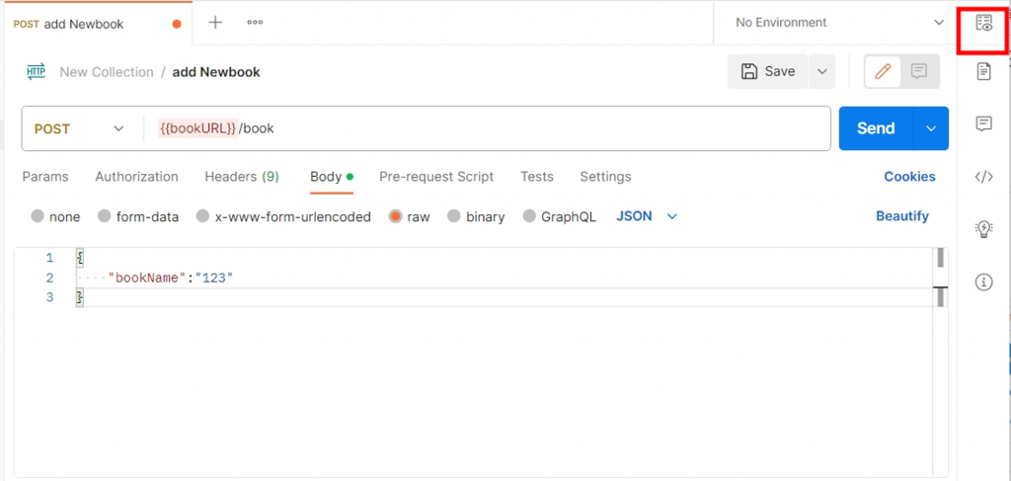The image size is (1011, 481).
Task: Click the lightbulb related requests icon
Action: [983, 229]
